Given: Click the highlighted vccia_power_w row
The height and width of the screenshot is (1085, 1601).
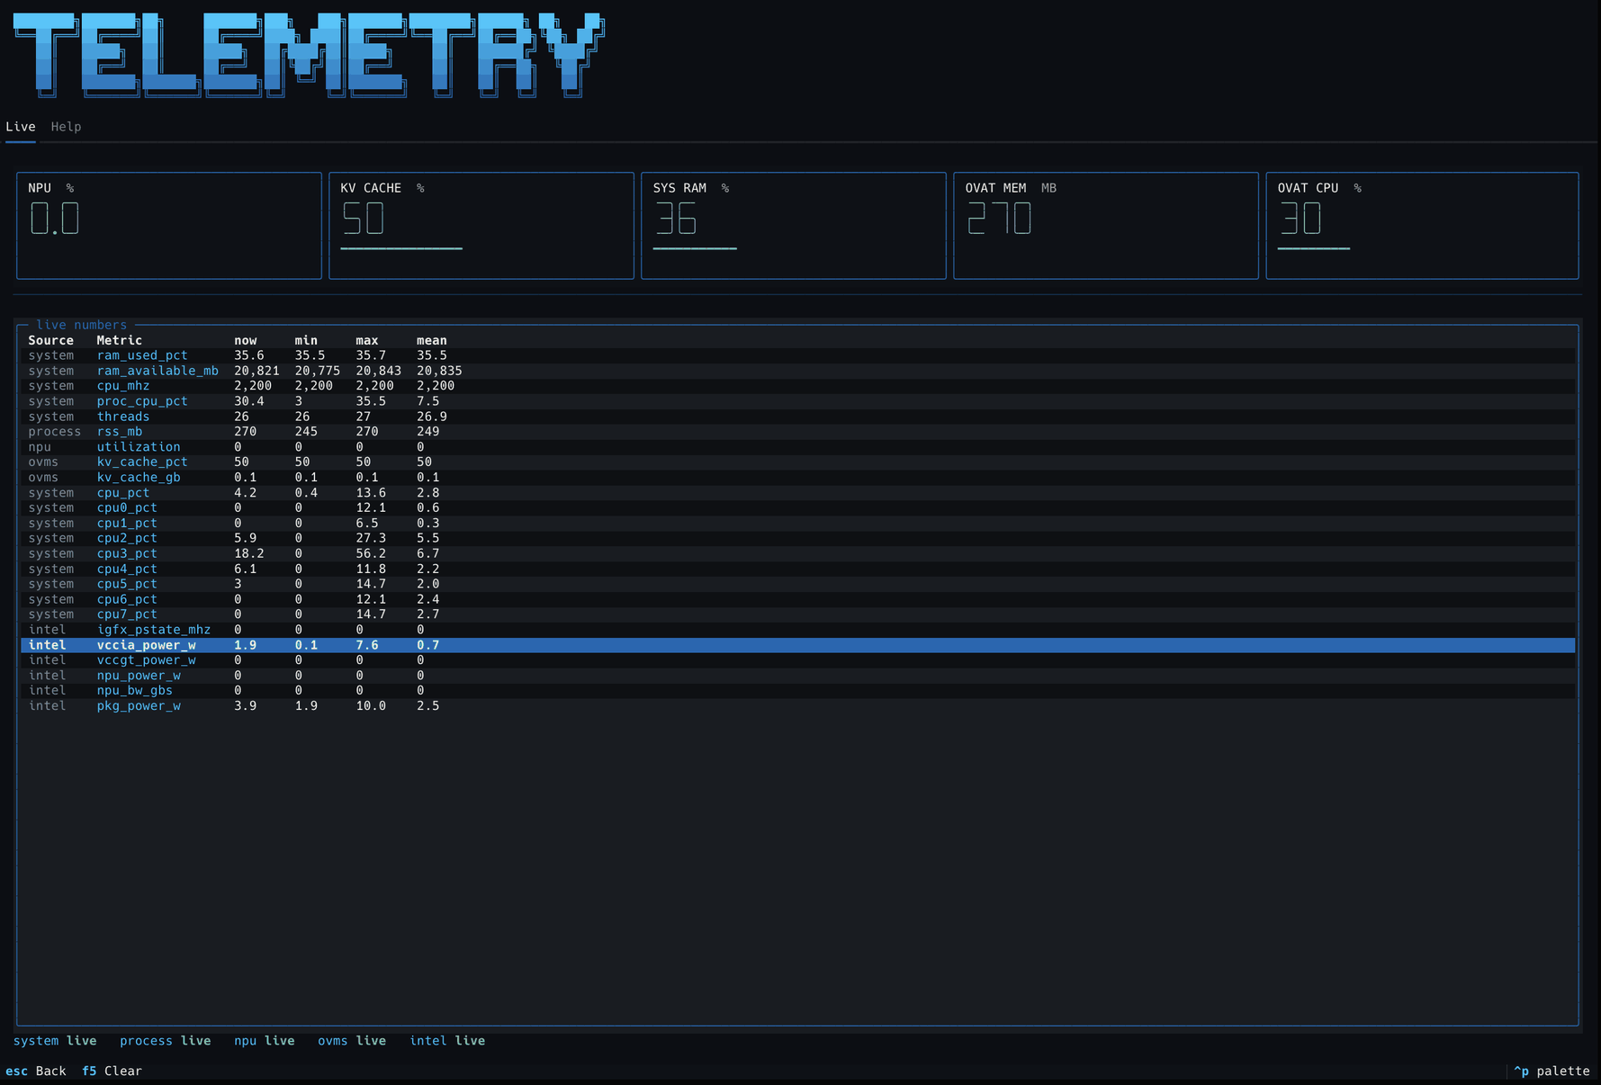Looking at the screenshot, I should coord(797,645).
